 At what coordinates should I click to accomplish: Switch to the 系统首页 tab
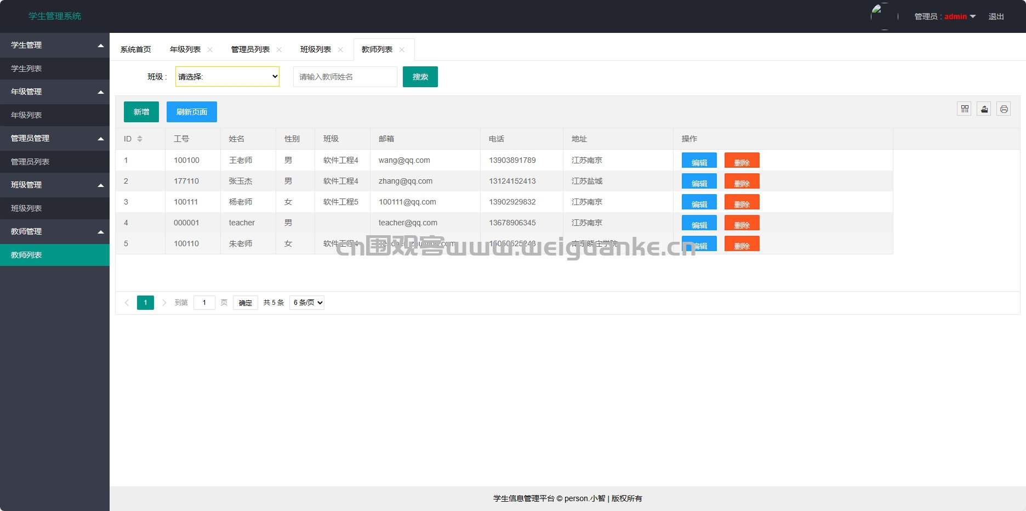[136, 49]
